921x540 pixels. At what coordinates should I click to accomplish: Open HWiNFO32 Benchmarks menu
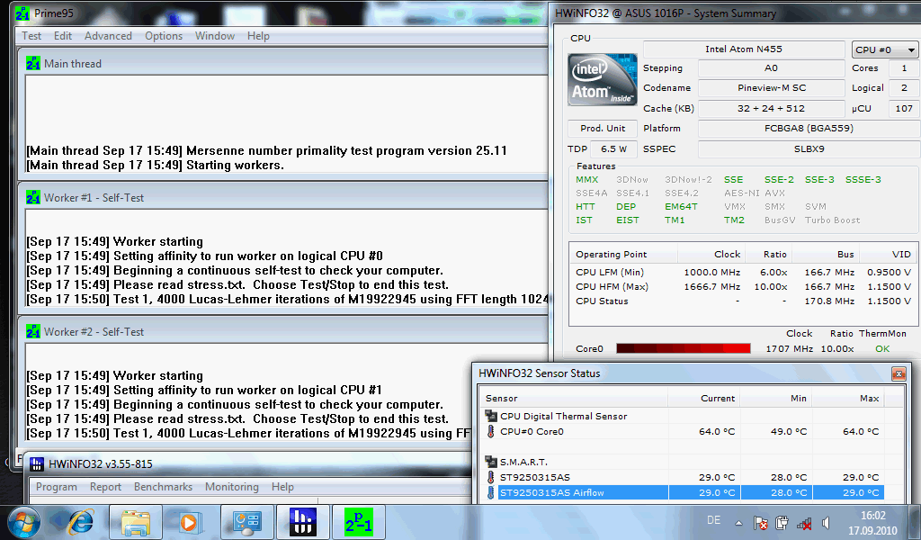click(x=164, y=487)
